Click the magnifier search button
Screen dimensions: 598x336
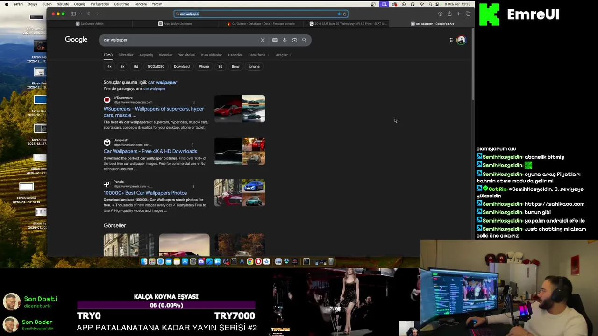[304, 40]
